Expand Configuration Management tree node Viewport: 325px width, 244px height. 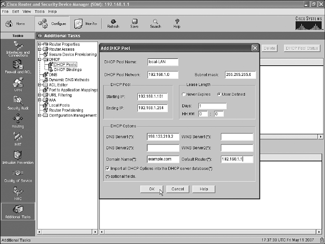pyautogui.click(x=40, y=115)
